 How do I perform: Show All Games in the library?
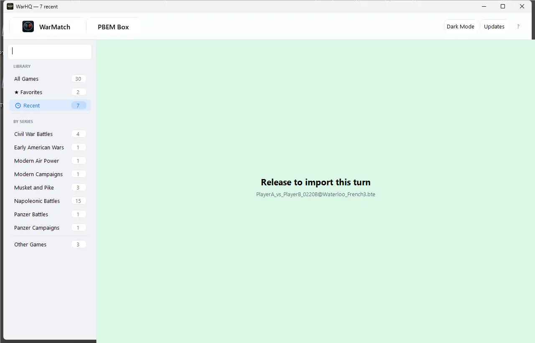[50, 79]
